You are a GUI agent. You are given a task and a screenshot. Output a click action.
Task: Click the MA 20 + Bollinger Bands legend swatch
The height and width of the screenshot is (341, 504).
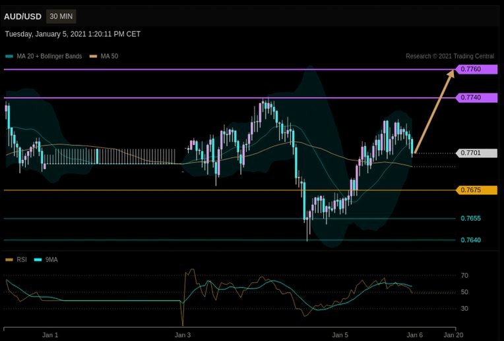9,57
